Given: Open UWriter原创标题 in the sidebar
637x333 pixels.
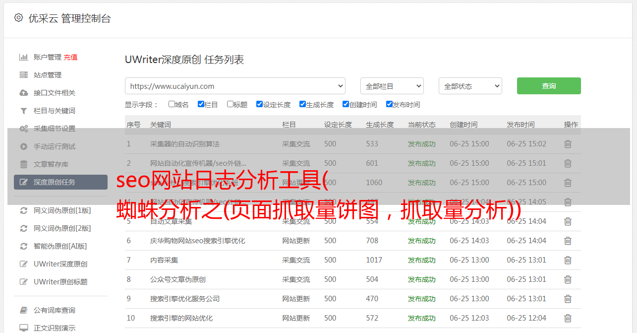Looking at the screenshot, I should (60, 282).
